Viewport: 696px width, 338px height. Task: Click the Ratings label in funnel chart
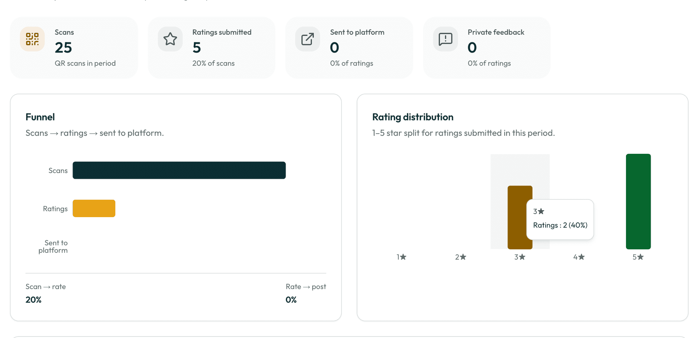[55, 209]
